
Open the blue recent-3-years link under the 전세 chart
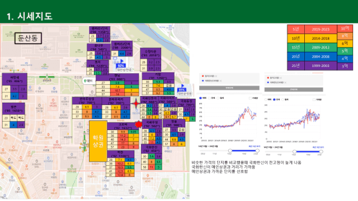pyautogui.click(x=318, y=147)
